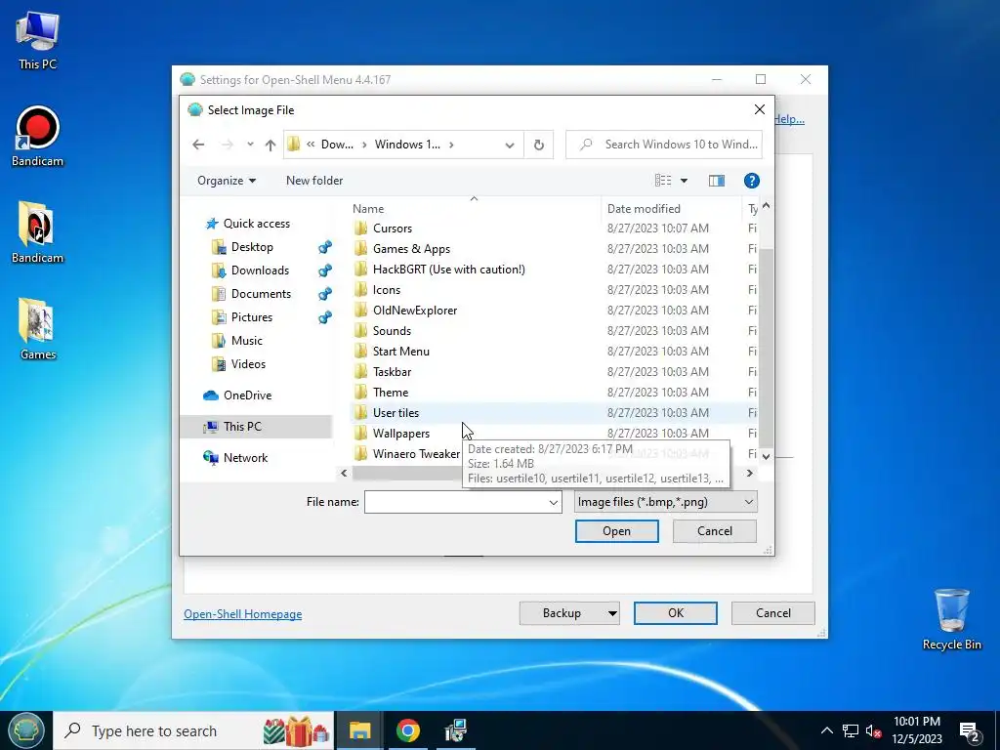
Task: Open Documents in navigation pane
Action: point(261,294)
